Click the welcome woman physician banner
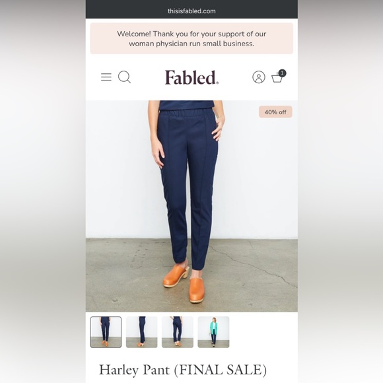Image resolution: width=383 pixels, height=383 pixels. [191, 38]
